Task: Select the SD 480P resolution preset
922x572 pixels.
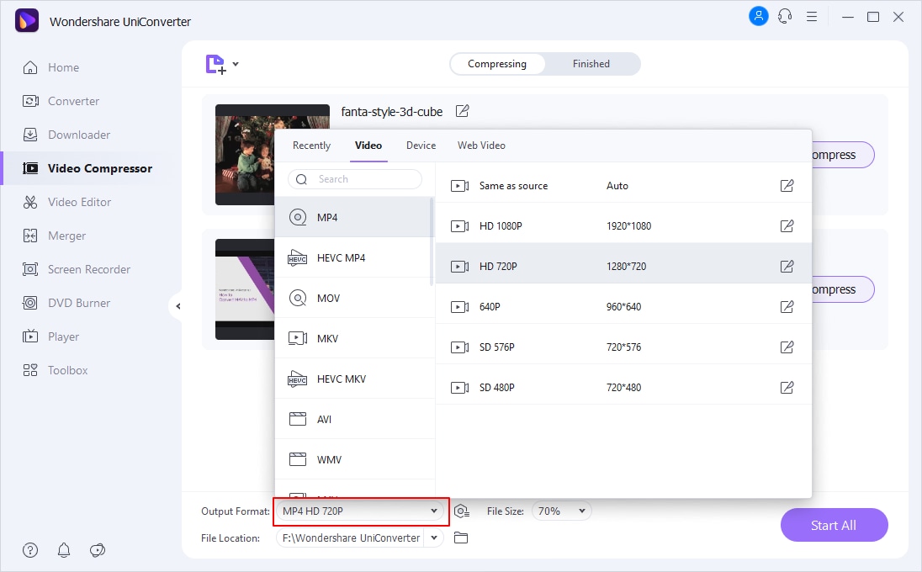Action: coord(623,388)
